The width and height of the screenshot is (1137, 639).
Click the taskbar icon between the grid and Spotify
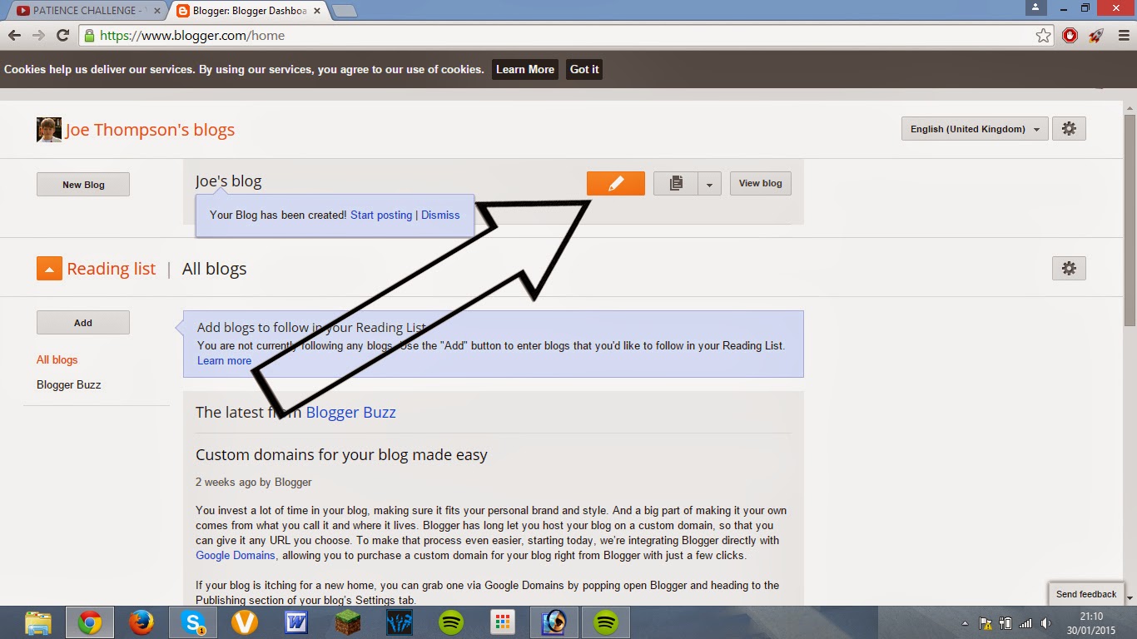click(554, 622)
